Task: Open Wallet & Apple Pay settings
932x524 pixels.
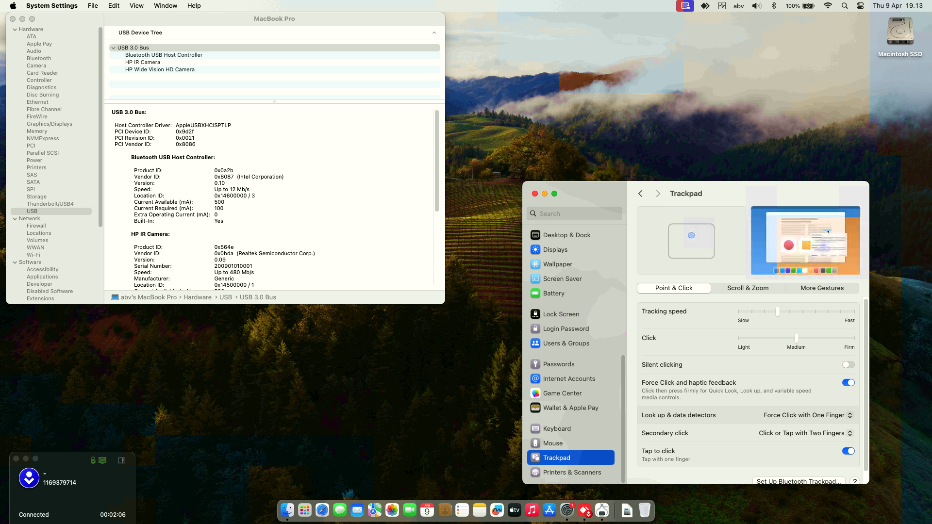Action: tap(570, 408)
